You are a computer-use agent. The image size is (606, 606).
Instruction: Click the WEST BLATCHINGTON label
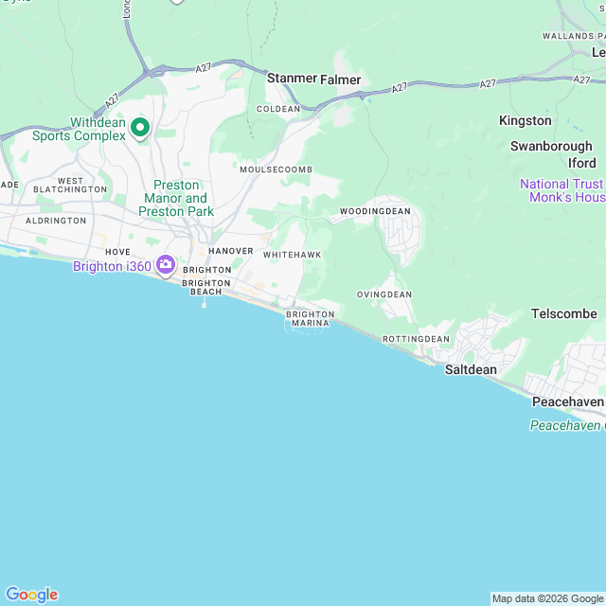pyautogui.click(x=70, y=186)
